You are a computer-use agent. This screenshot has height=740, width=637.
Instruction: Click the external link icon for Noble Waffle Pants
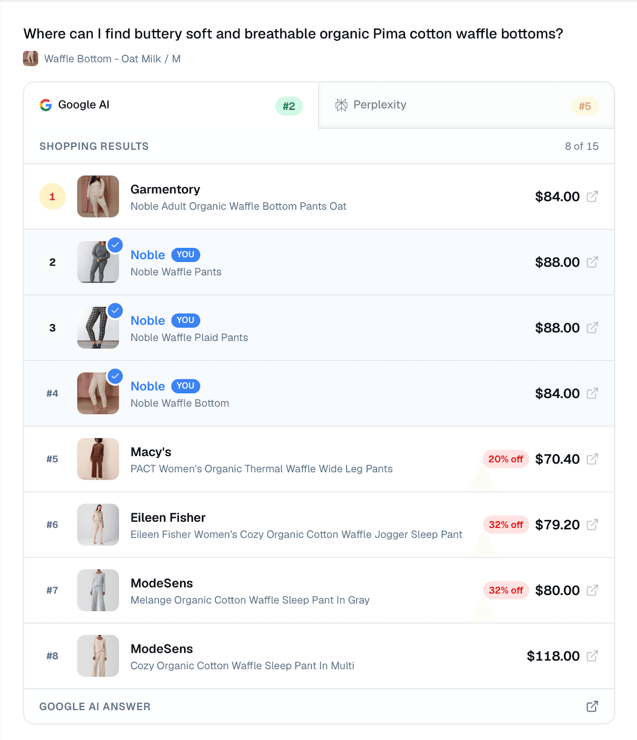coord(593,262)
